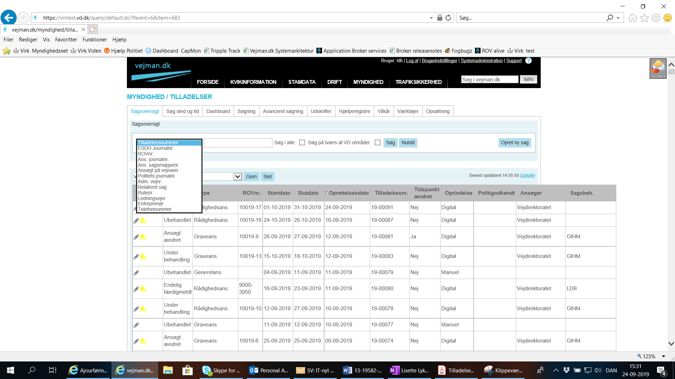Click the 'Opdatér' link
The image size is (675, 379).
click(527, 175)
